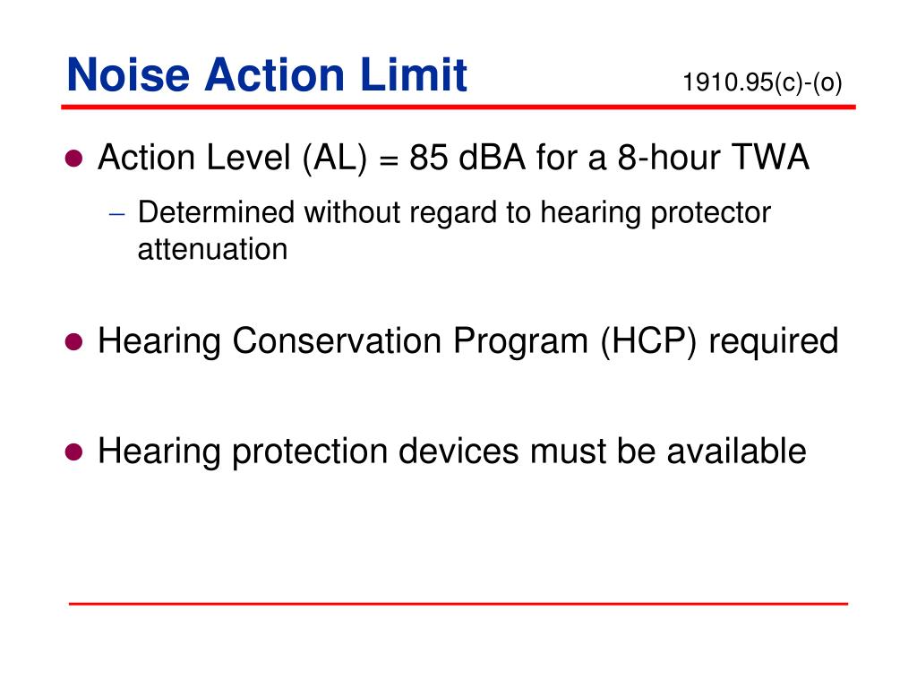This screenshot has height=688, width=917.
Task: Click the '(HCP)' abbreviation
Action: (x=648, y=341)
